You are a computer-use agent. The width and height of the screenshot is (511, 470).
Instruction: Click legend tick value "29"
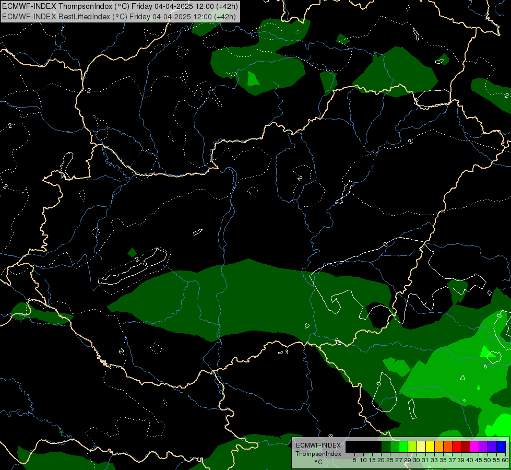point(408,460)
